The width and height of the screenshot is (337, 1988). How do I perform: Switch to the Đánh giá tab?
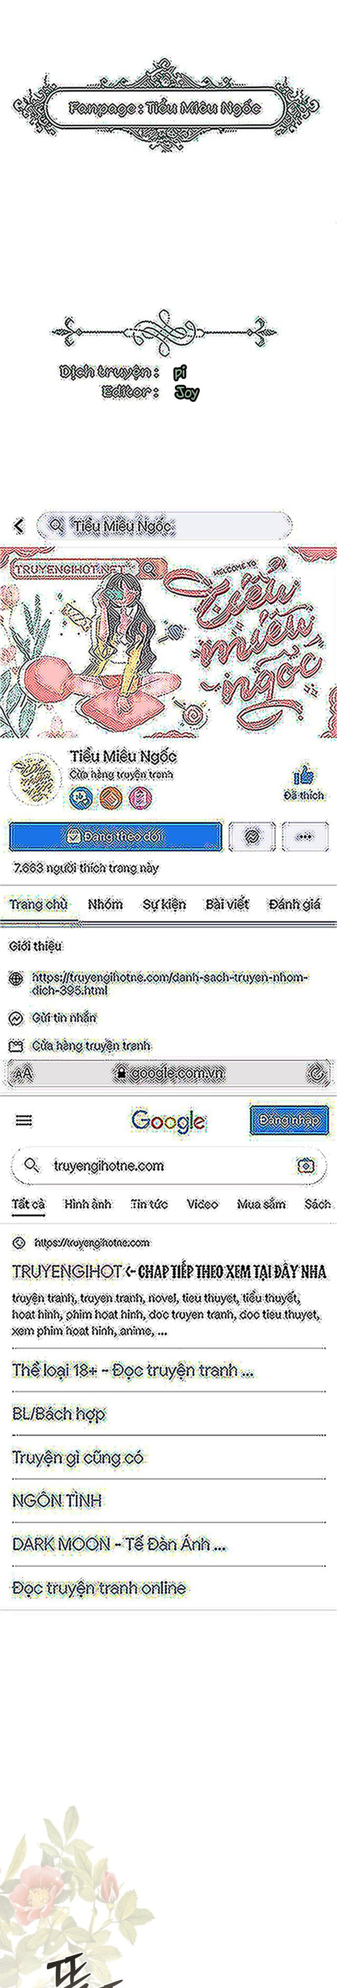pyautogui.click(x=294, y=904)
